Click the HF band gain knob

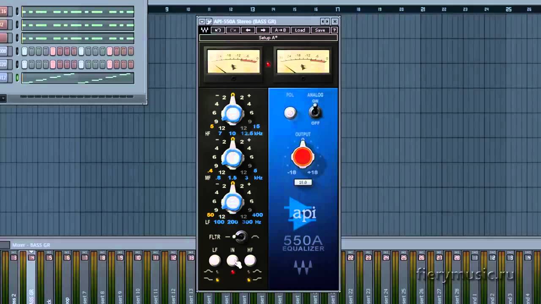[232, 113]
